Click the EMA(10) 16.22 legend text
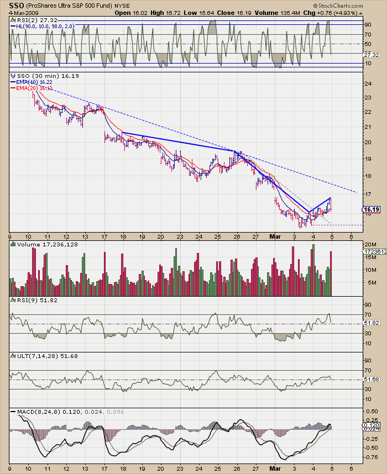The height and width of the screenshot is (474, 387). tap(34, 82)
